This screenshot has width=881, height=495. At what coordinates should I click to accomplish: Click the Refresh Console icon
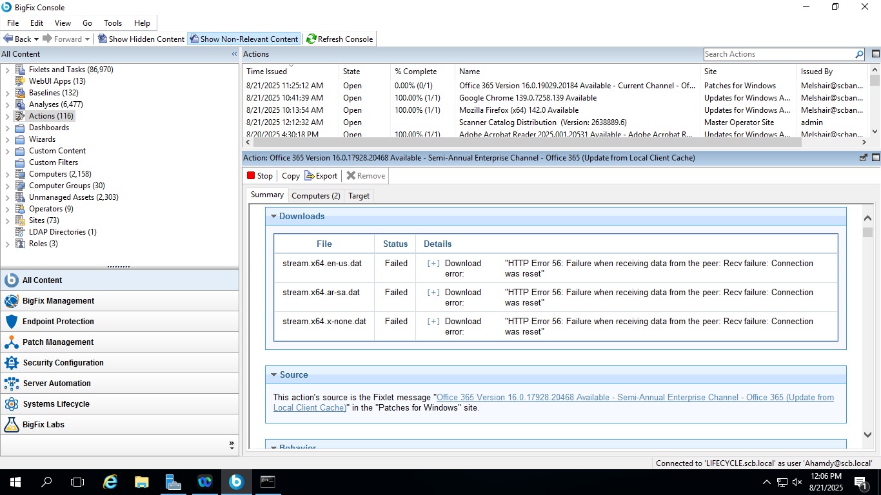311,39
